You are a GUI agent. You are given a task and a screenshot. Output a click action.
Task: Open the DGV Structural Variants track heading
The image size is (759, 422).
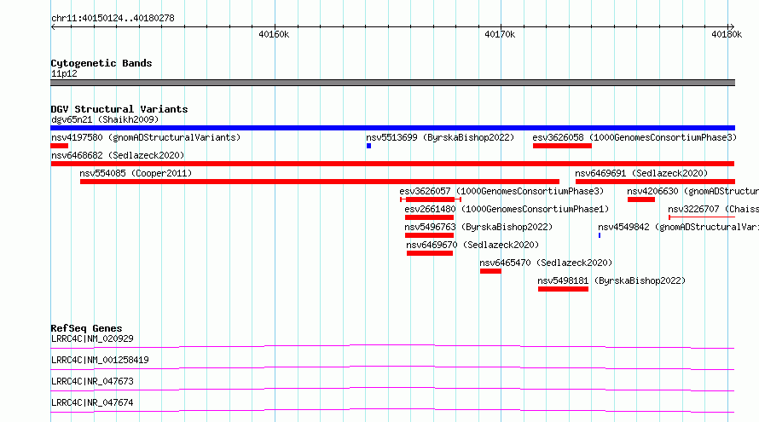coord(119,109)
